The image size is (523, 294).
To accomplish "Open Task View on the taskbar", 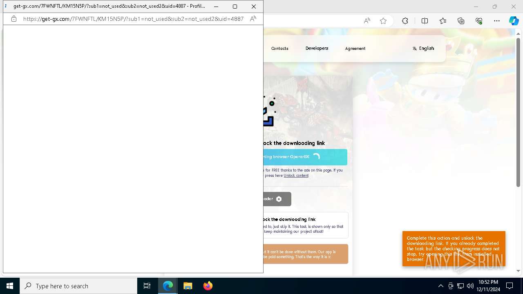I will tap(147, 286).
